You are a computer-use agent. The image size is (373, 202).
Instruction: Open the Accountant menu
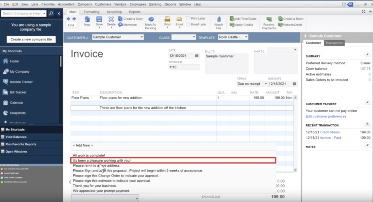[66, 4]
